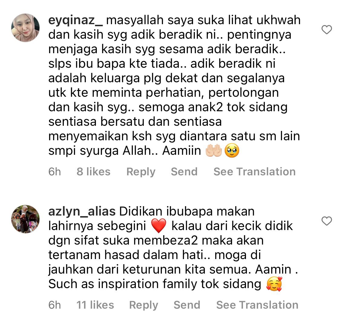
Task: Reply to eyqinaz_'s comment
Action: tap(141, 172)
